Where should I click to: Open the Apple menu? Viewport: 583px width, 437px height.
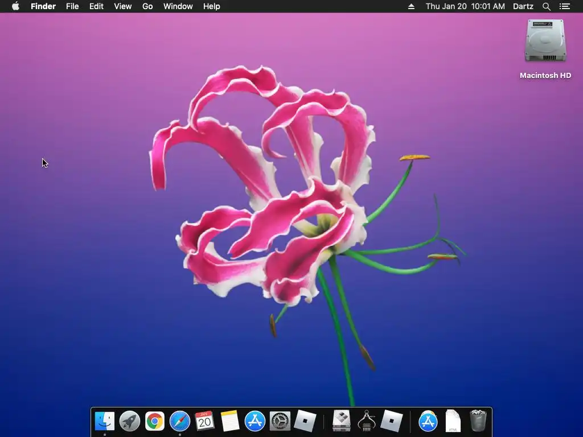click(15, 6)
